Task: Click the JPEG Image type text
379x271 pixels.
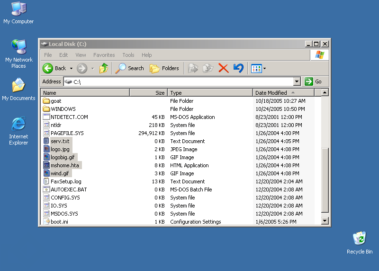Action: [184, 149]
